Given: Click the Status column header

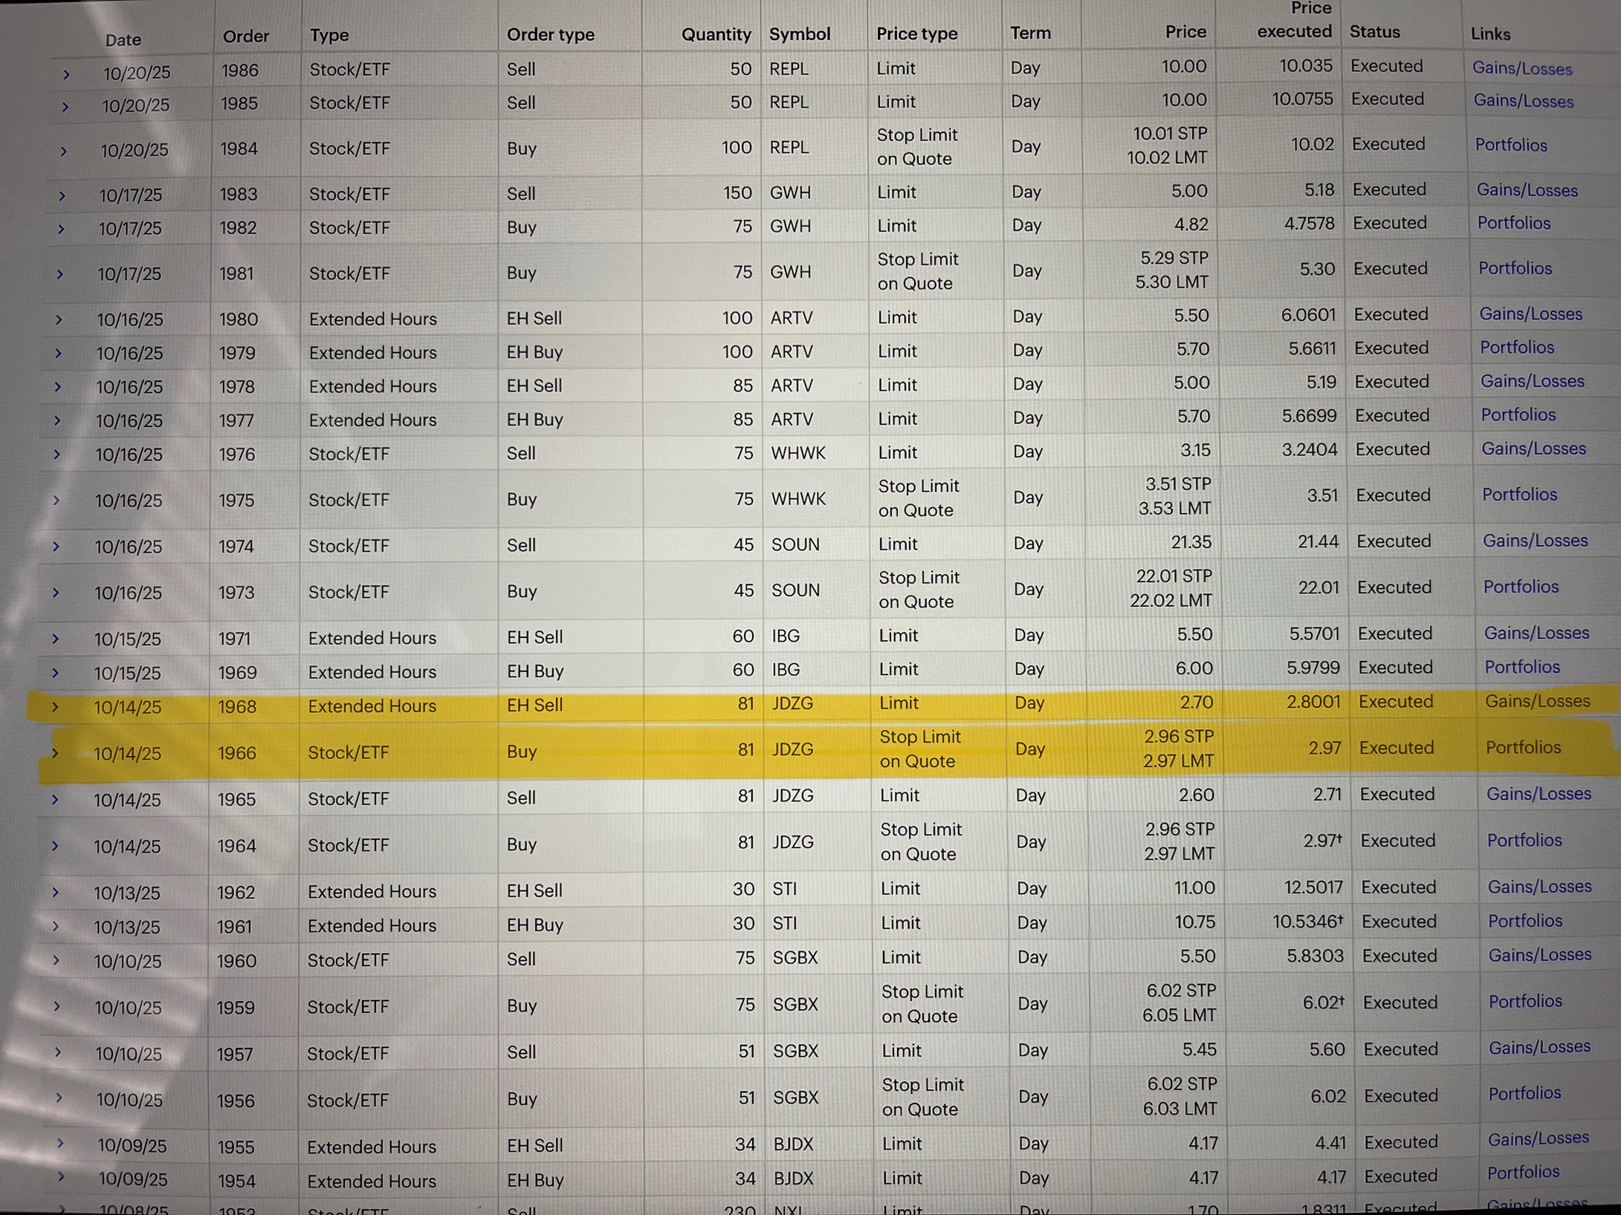Looking at the screenshot, I should (x=1374, y=32).
